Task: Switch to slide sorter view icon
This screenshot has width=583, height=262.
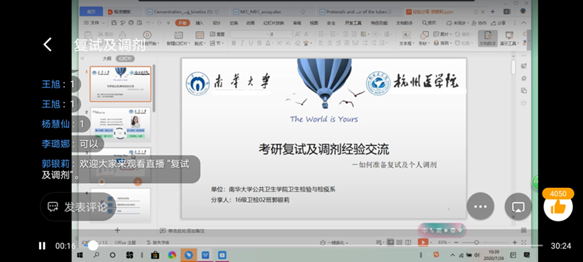Action: [399, 242]
